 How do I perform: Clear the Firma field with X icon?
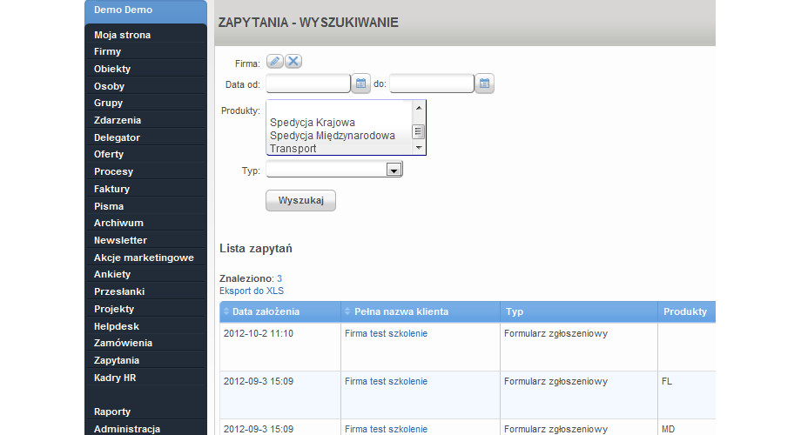[293, 61]
